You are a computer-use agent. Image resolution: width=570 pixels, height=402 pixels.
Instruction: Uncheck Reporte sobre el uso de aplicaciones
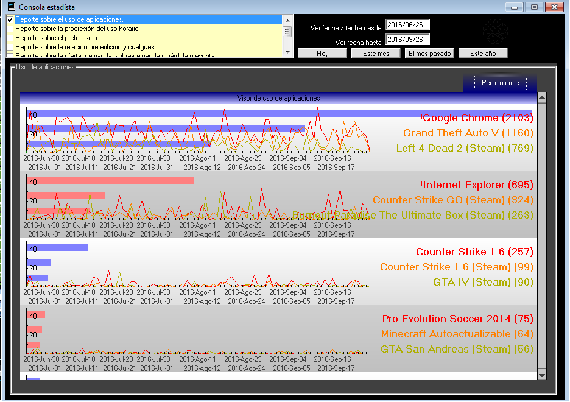[10, 19]
